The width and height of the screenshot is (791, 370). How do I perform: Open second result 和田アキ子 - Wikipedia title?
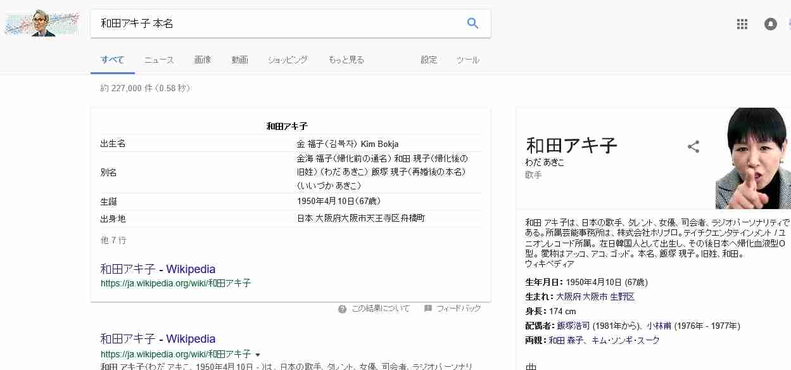click(x=158, y=338)
